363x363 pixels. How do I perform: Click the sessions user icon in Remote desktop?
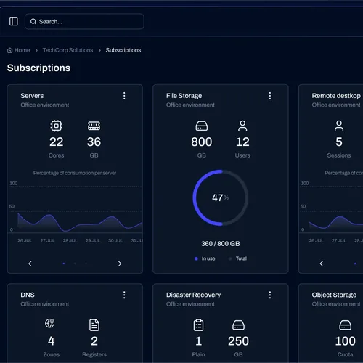coord(339,126)
